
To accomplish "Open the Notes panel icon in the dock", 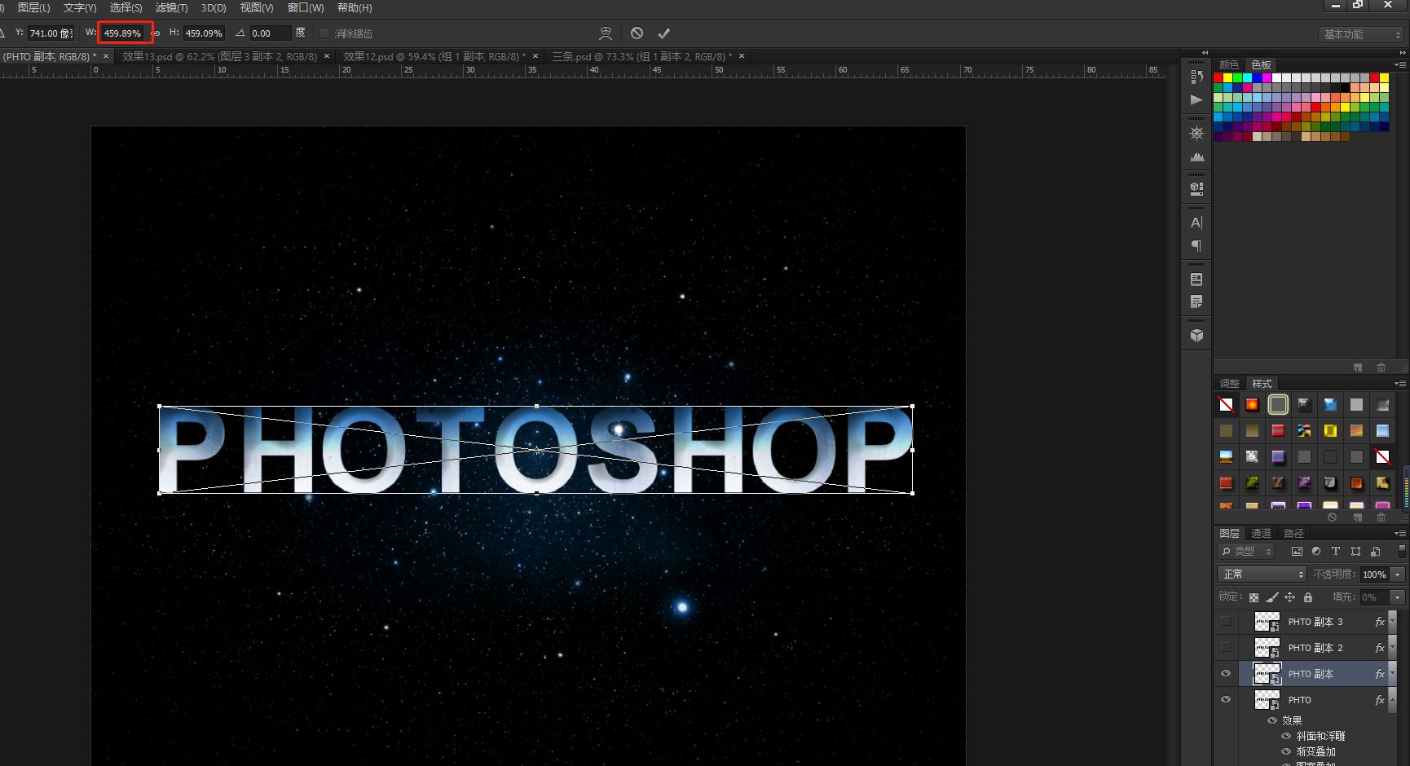I will point(1196,302).
